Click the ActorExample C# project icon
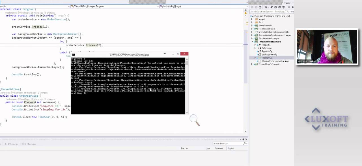This screenshot has height=166, width=362. tap(256, 25)
